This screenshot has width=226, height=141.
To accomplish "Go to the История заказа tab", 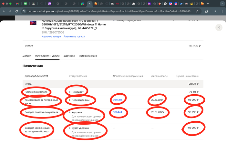I will [88, 56].
